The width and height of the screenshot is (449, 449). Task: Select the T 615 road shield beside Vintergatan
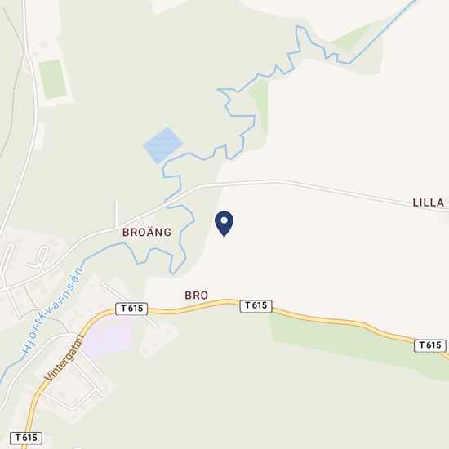131,309
